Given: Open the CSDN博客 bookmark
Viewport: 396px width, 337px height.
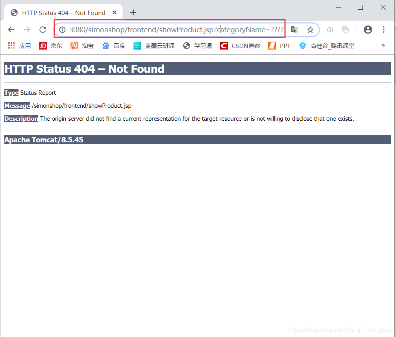Looking at the screenshot, I should pos(240,46).
